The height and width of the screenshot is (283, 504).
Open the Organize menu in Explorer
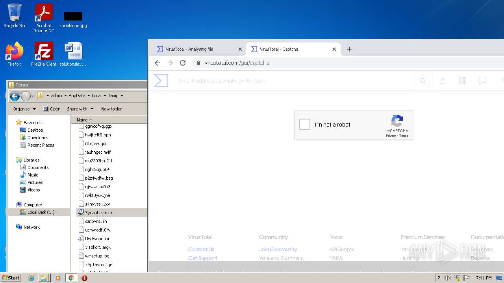tap(24, 109)
